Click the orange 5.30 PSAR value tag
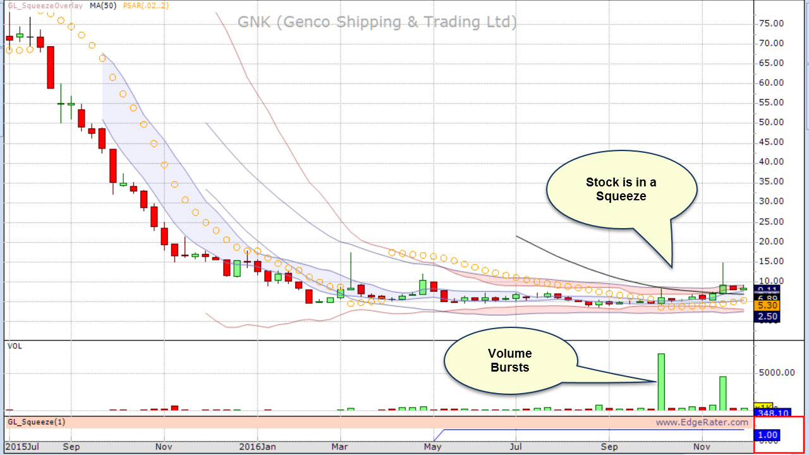809x455 pixels. [x=766, y=305]
